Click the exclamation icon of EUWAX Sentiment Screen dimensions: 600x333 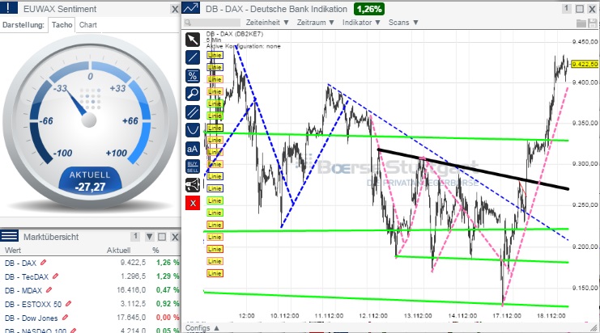point(8,7)
